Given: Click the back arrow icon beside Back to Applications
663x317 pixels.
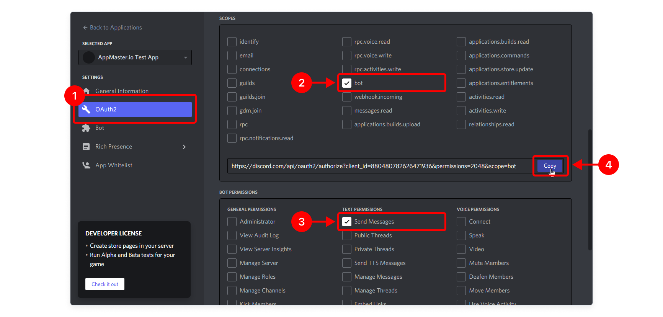Looking at the screenshot, I should tap(85, 28).
